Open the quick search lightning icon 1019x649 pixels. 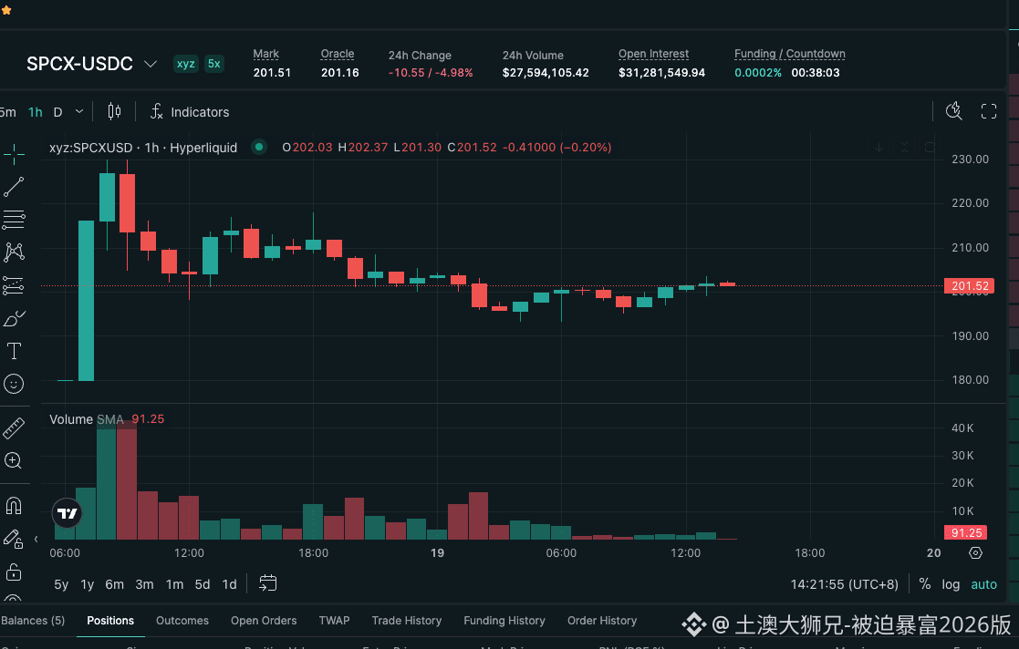click(953, 111)
